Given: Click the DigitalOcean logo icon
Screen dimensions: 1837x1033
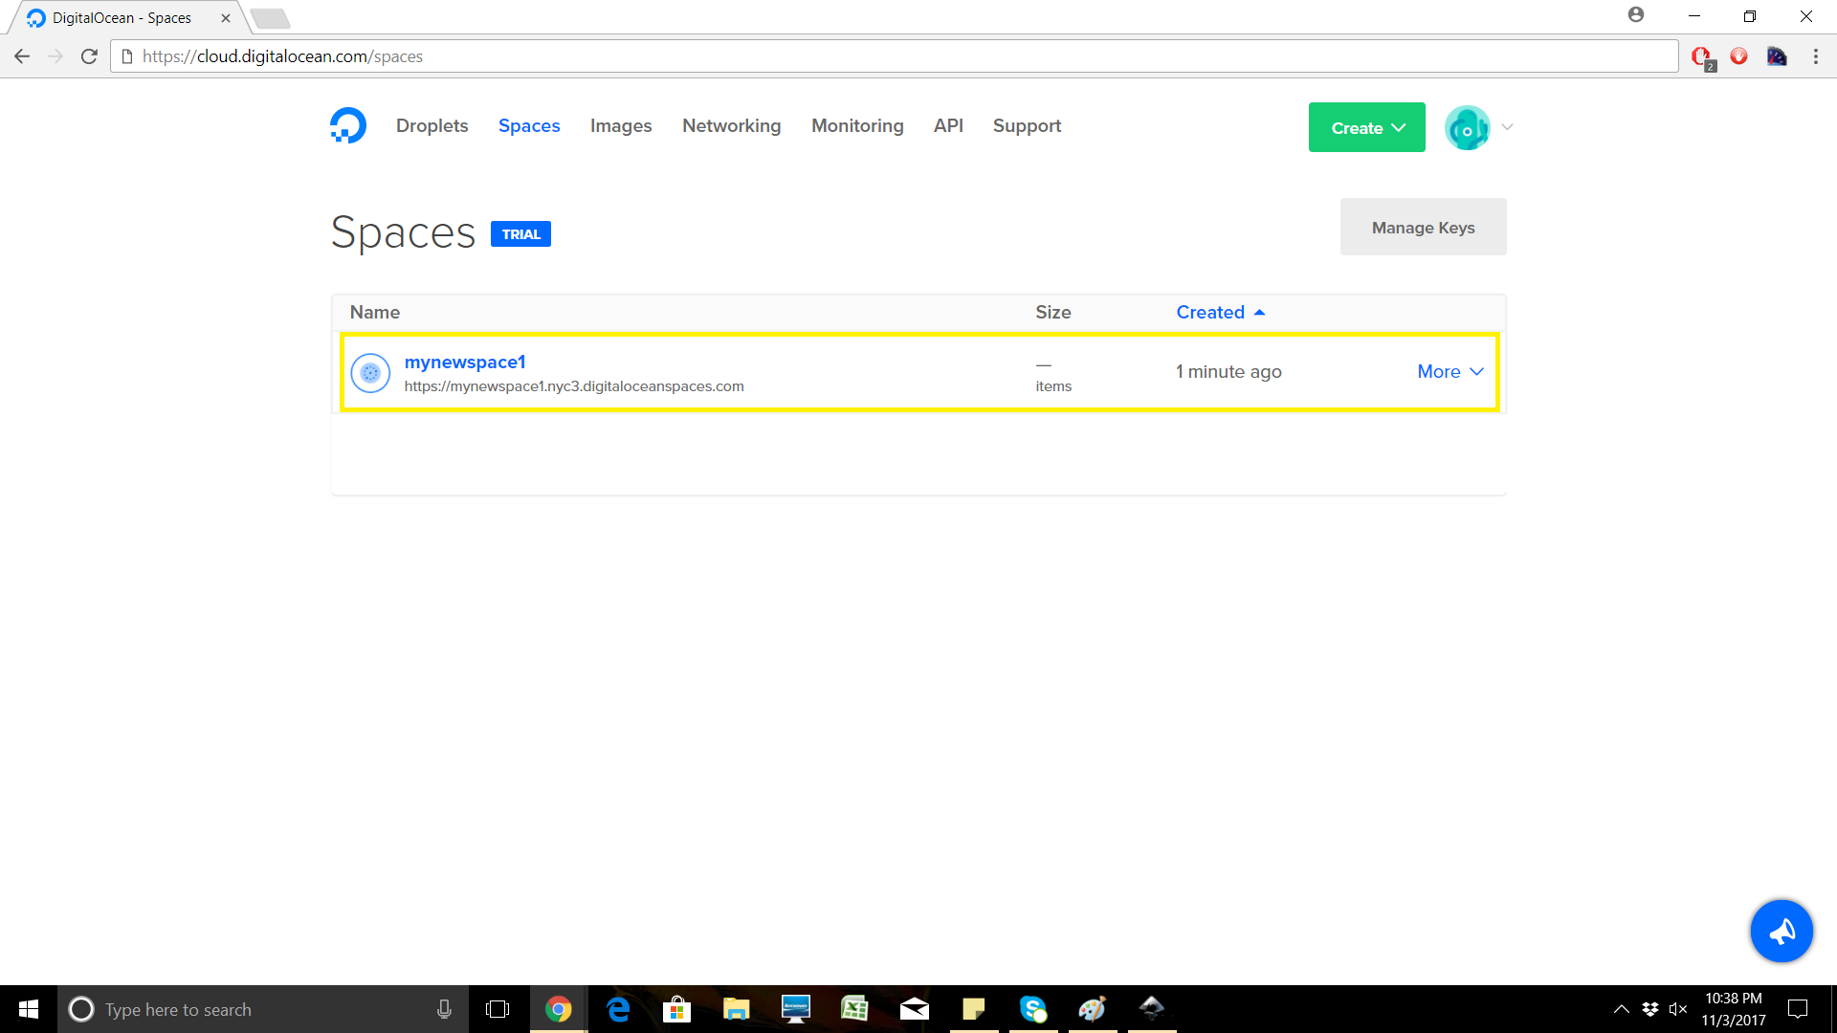Looking at the screenshot, I should click(x=348, y=125).
